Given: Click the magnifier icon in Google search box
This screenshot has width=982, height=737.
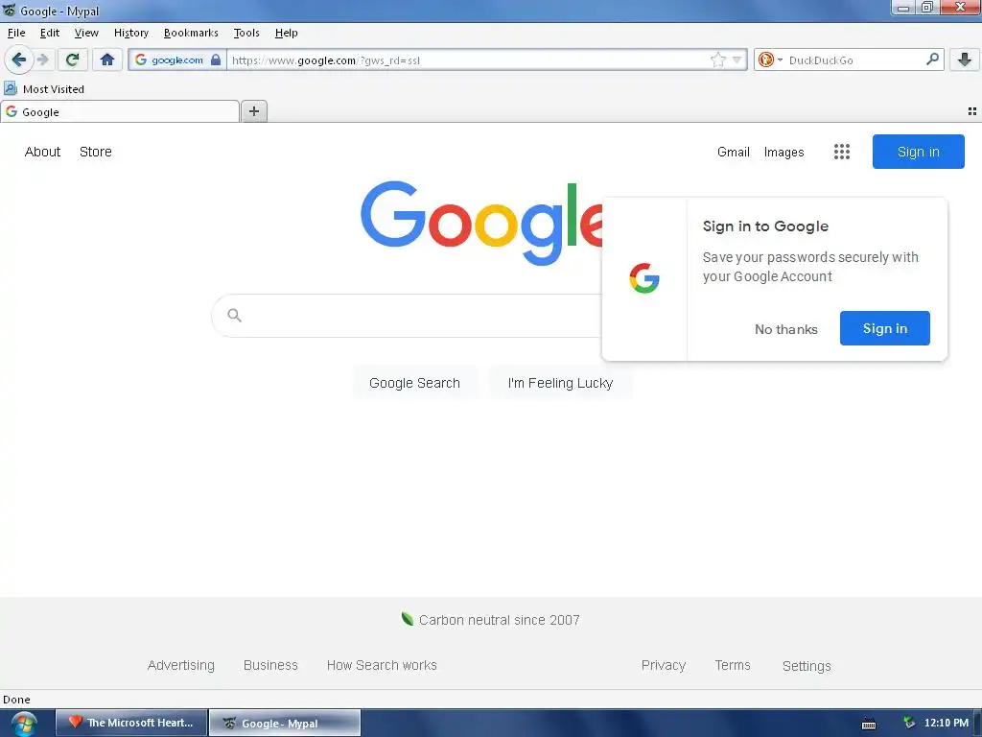Looking at the screenshot, I should (x=234, y=315).
